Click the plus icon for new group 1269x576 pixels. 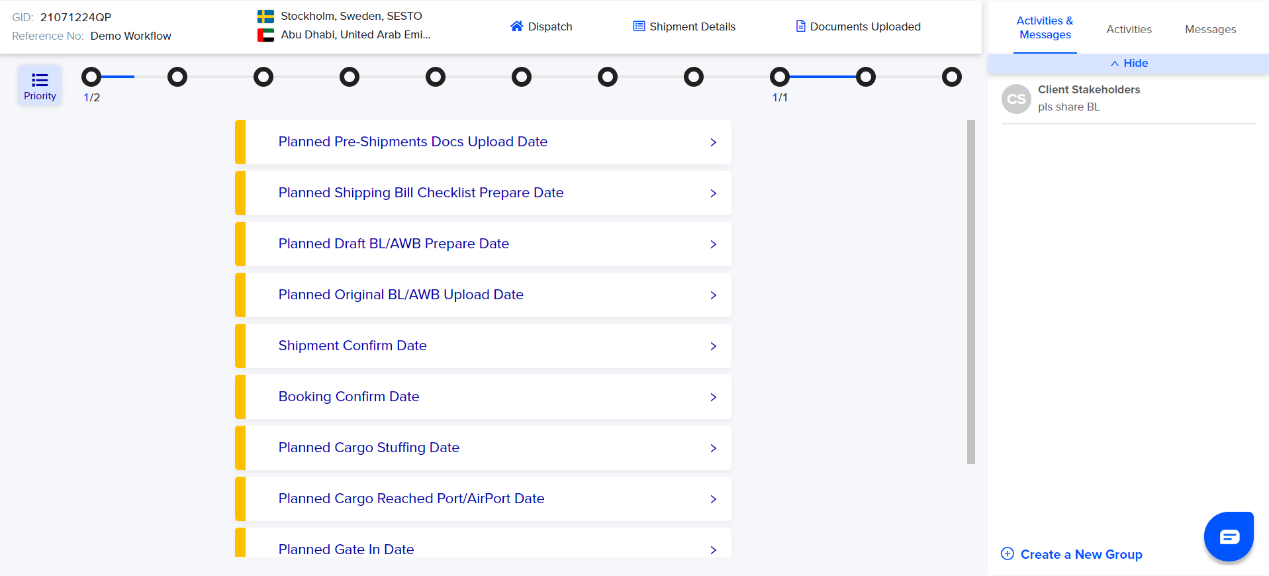tap(1007, 554)
